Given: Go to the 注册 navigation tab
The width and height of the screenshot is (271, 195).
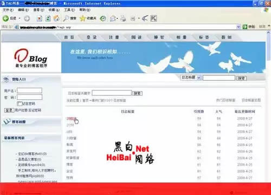Looking at the screenshot, I should 114,37.
